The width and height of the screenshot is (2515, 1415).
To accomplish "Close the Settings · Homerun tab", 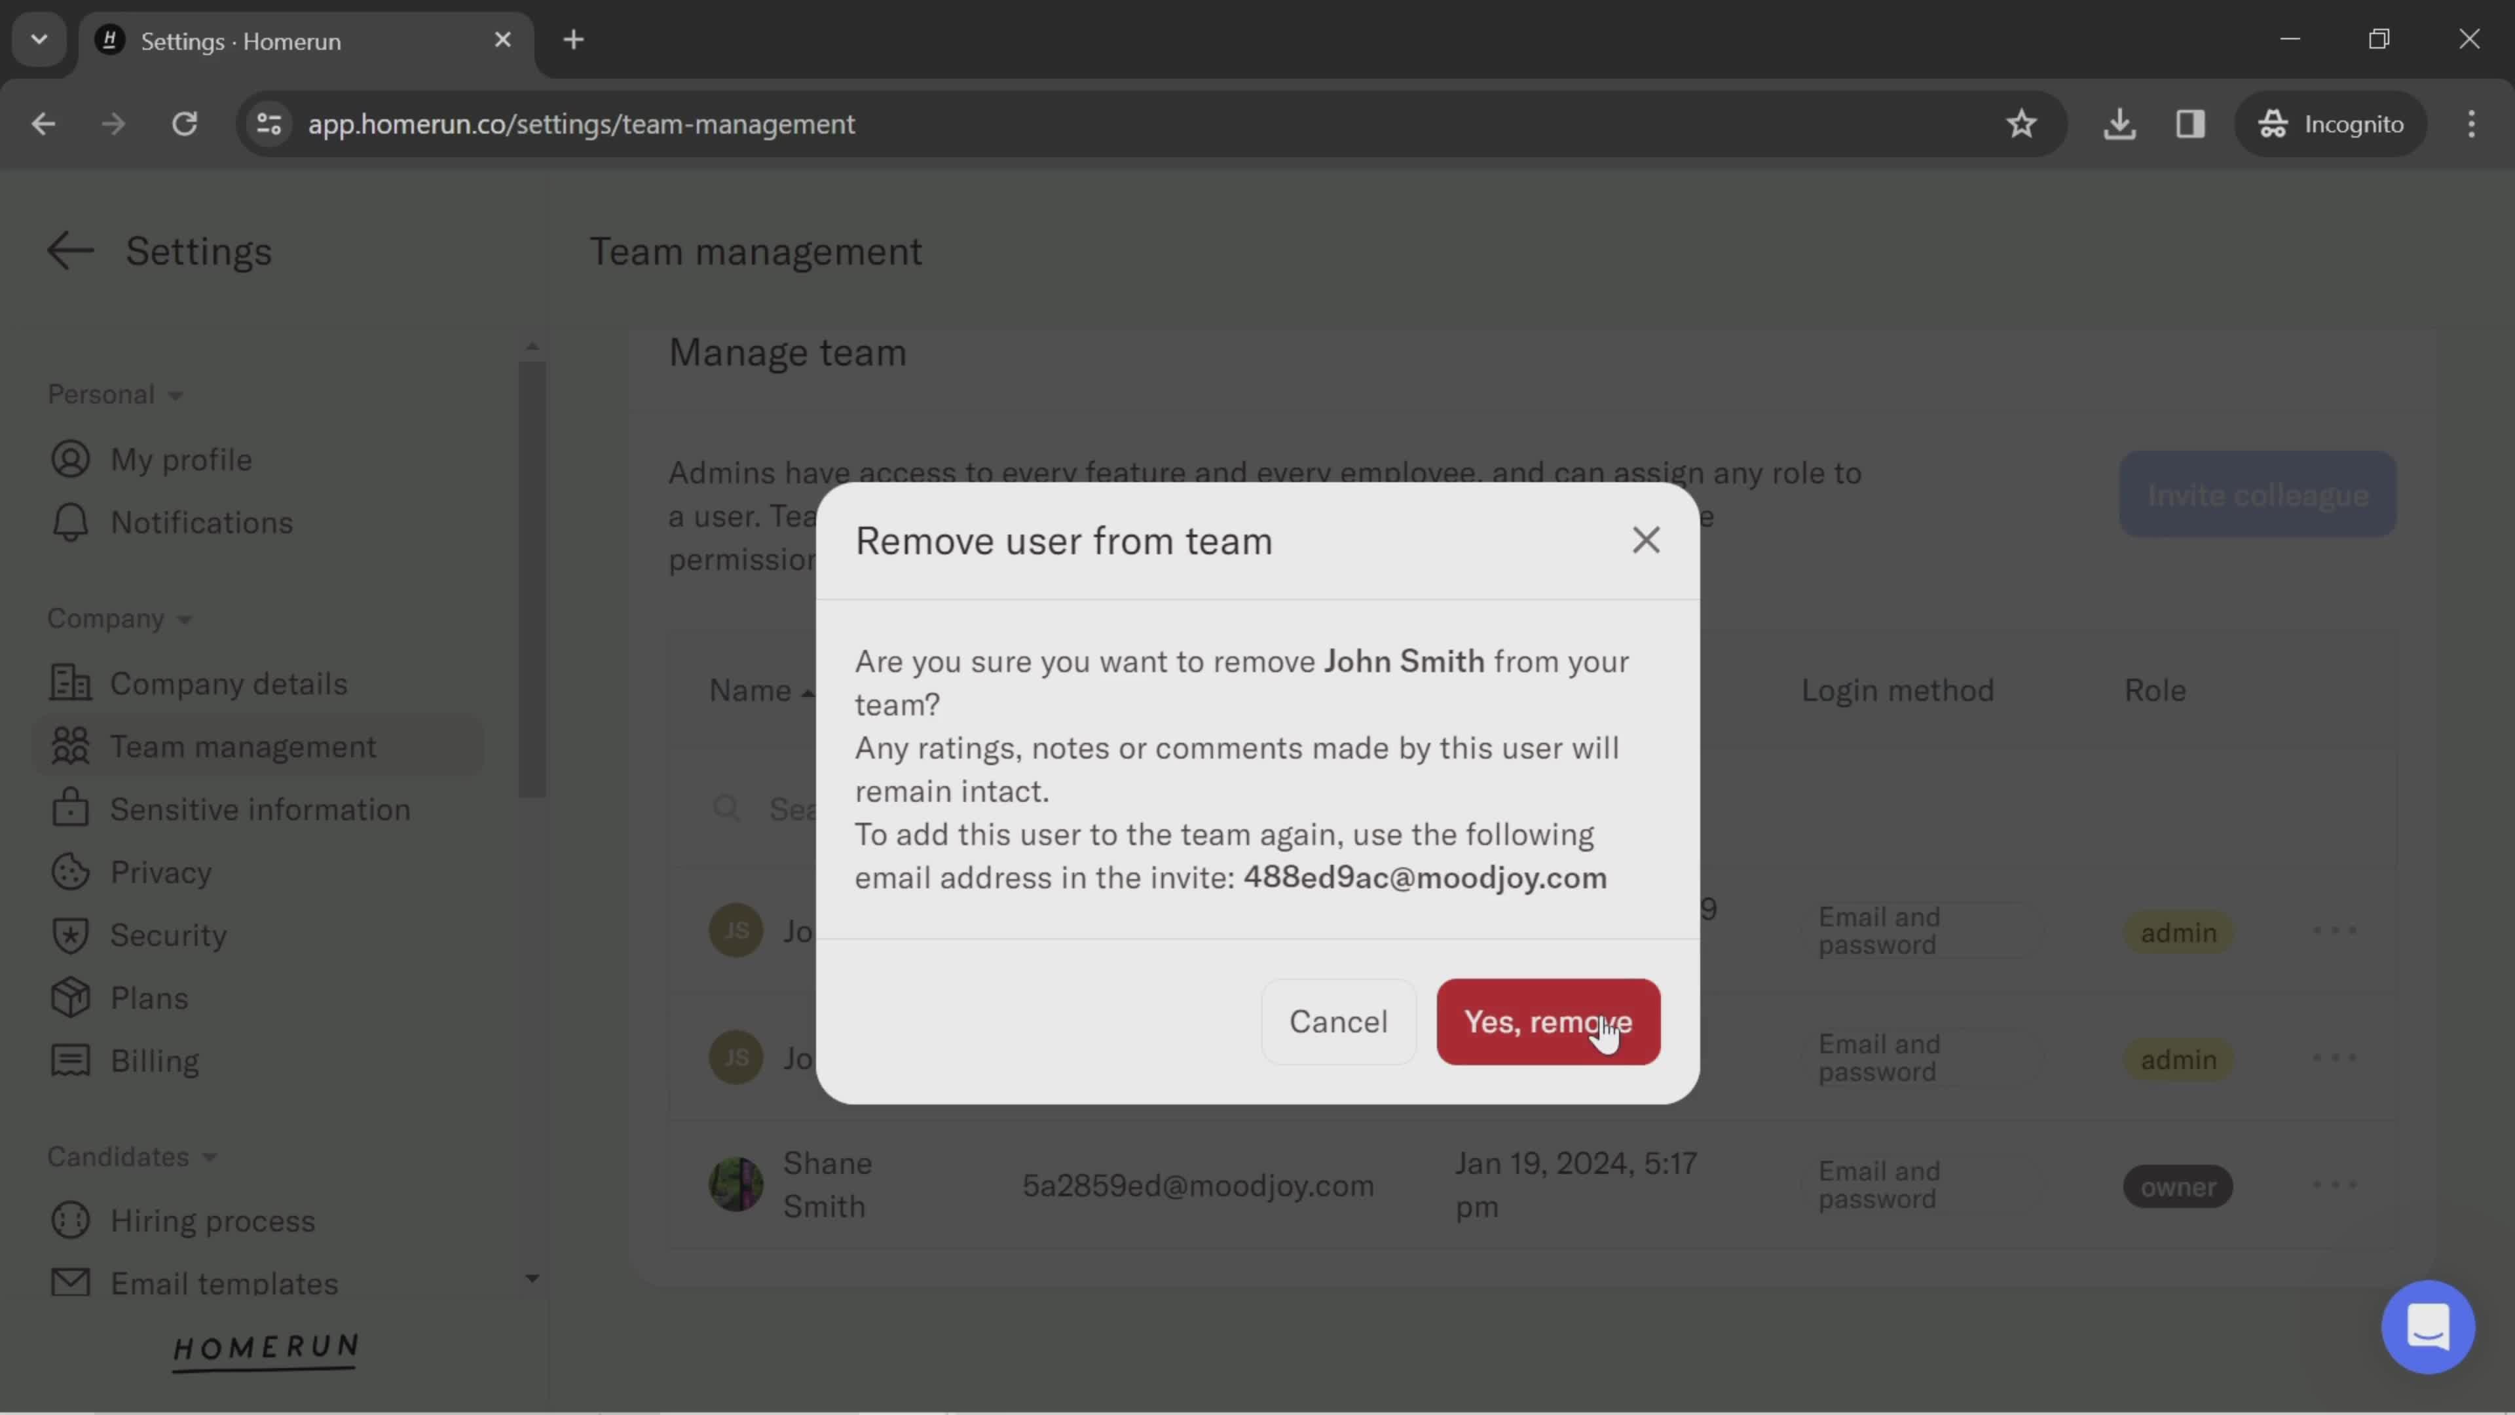I will tap(503, 40).
